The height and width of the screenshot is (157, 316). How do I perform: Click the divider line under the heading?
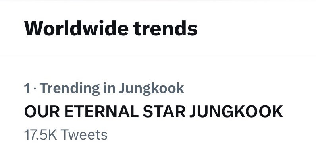click(158, 55)
